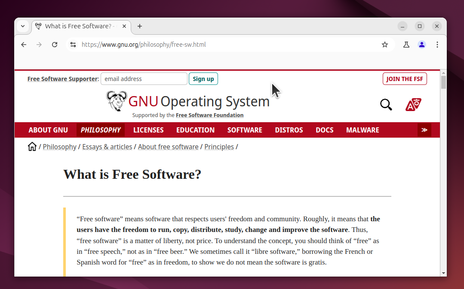Open Chrome three-dot menu
The image size is (464, 289).
coord(437,45)
